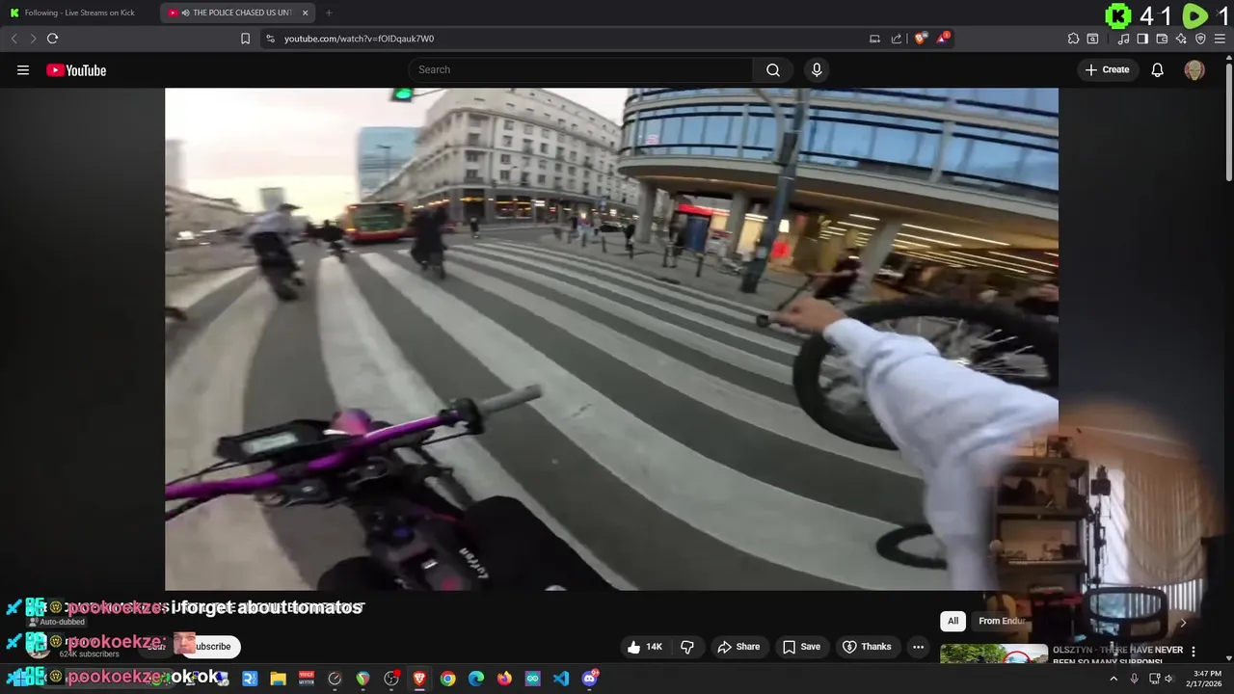Open the browser main menu icon
Viewport: 1234px width, 694px height.
(x=1220, y=39)
